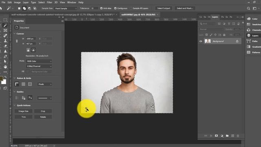
Task: Click the Delete layer trash icon
Action: [x=238, y=136]
